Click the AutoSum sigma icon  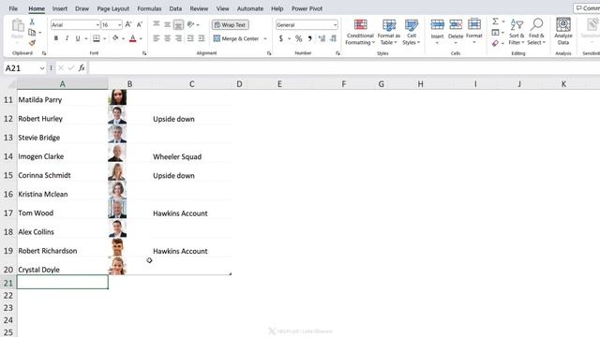[495, 22]
